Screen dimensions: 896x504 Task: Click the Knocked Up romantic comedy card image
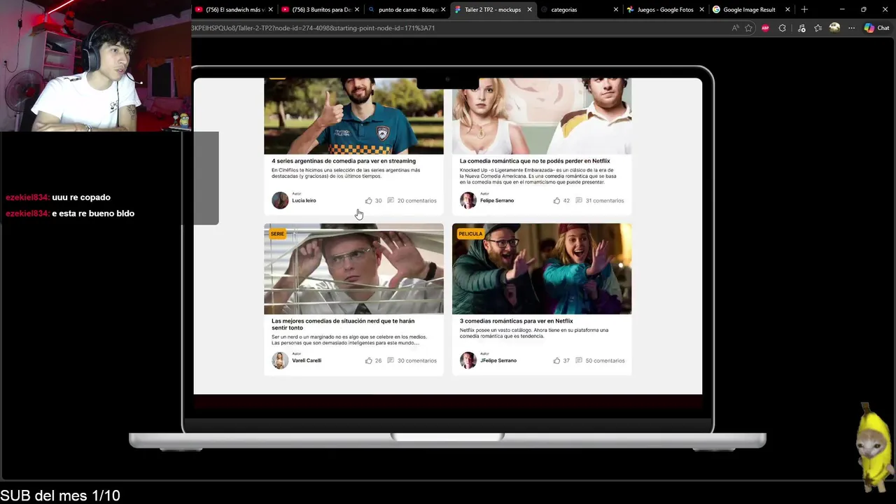542,116
